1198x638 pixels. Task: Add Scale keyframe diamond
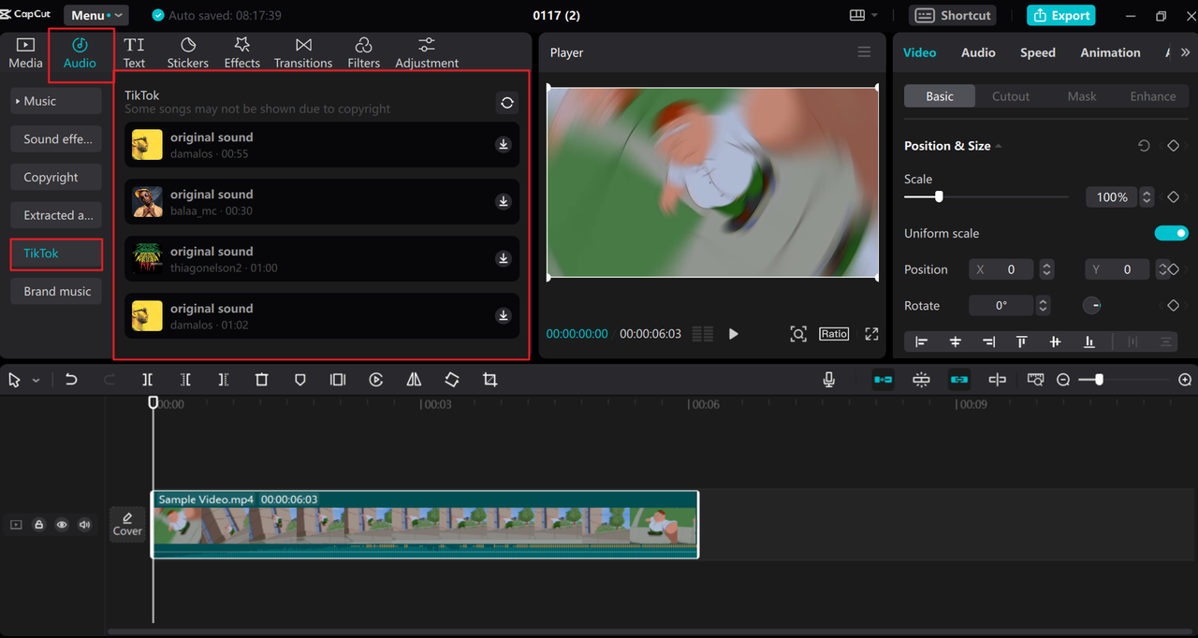[1173, 197]
